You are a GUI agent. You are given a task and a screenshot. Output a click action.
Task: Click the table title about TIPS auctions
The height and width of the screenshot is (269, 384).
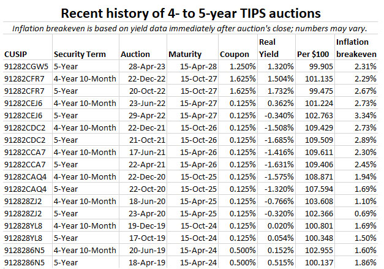pyautogui.click(x=191, y=13)
